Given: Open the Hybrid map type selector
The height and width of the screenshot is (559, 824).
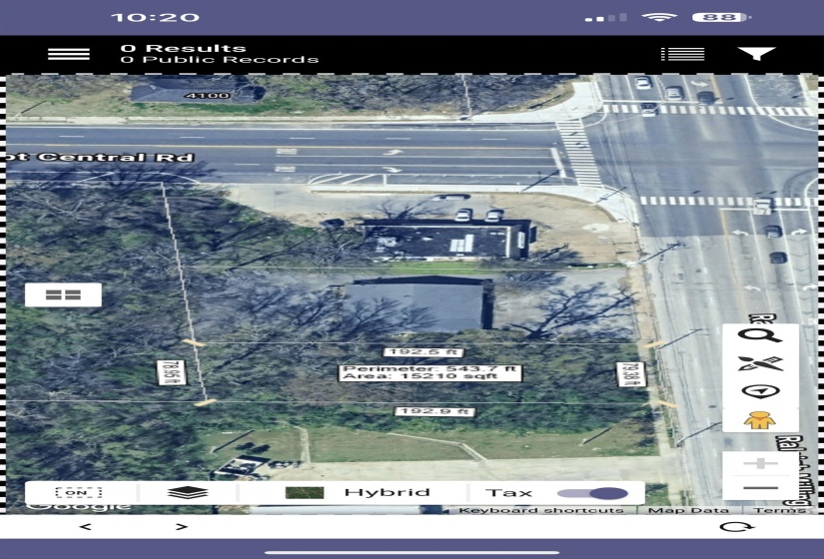Looking at the screenshot, I should (x=357, y=492).
